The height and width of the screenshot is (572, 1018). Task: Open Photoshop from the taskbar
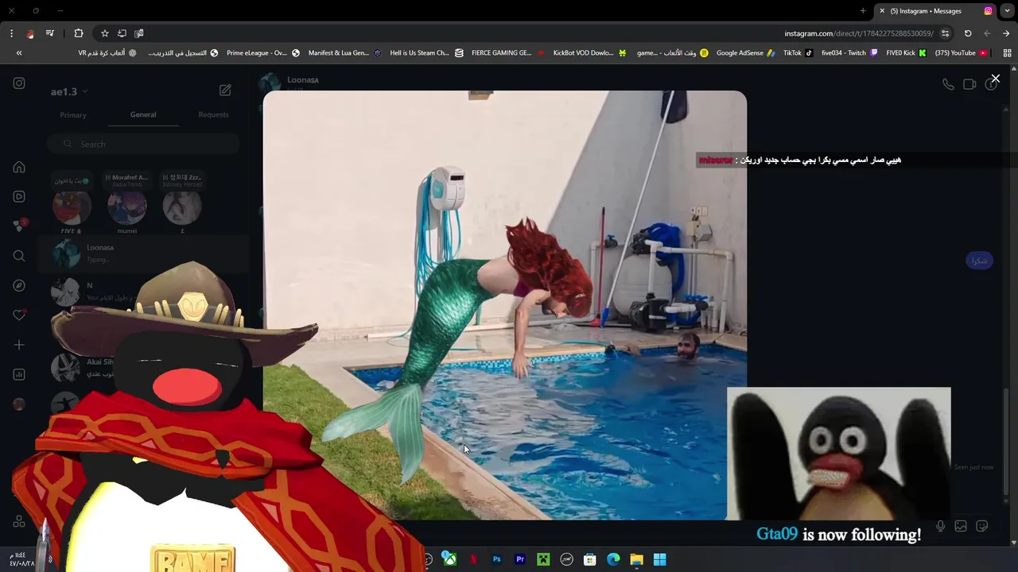tap(496, 559)
